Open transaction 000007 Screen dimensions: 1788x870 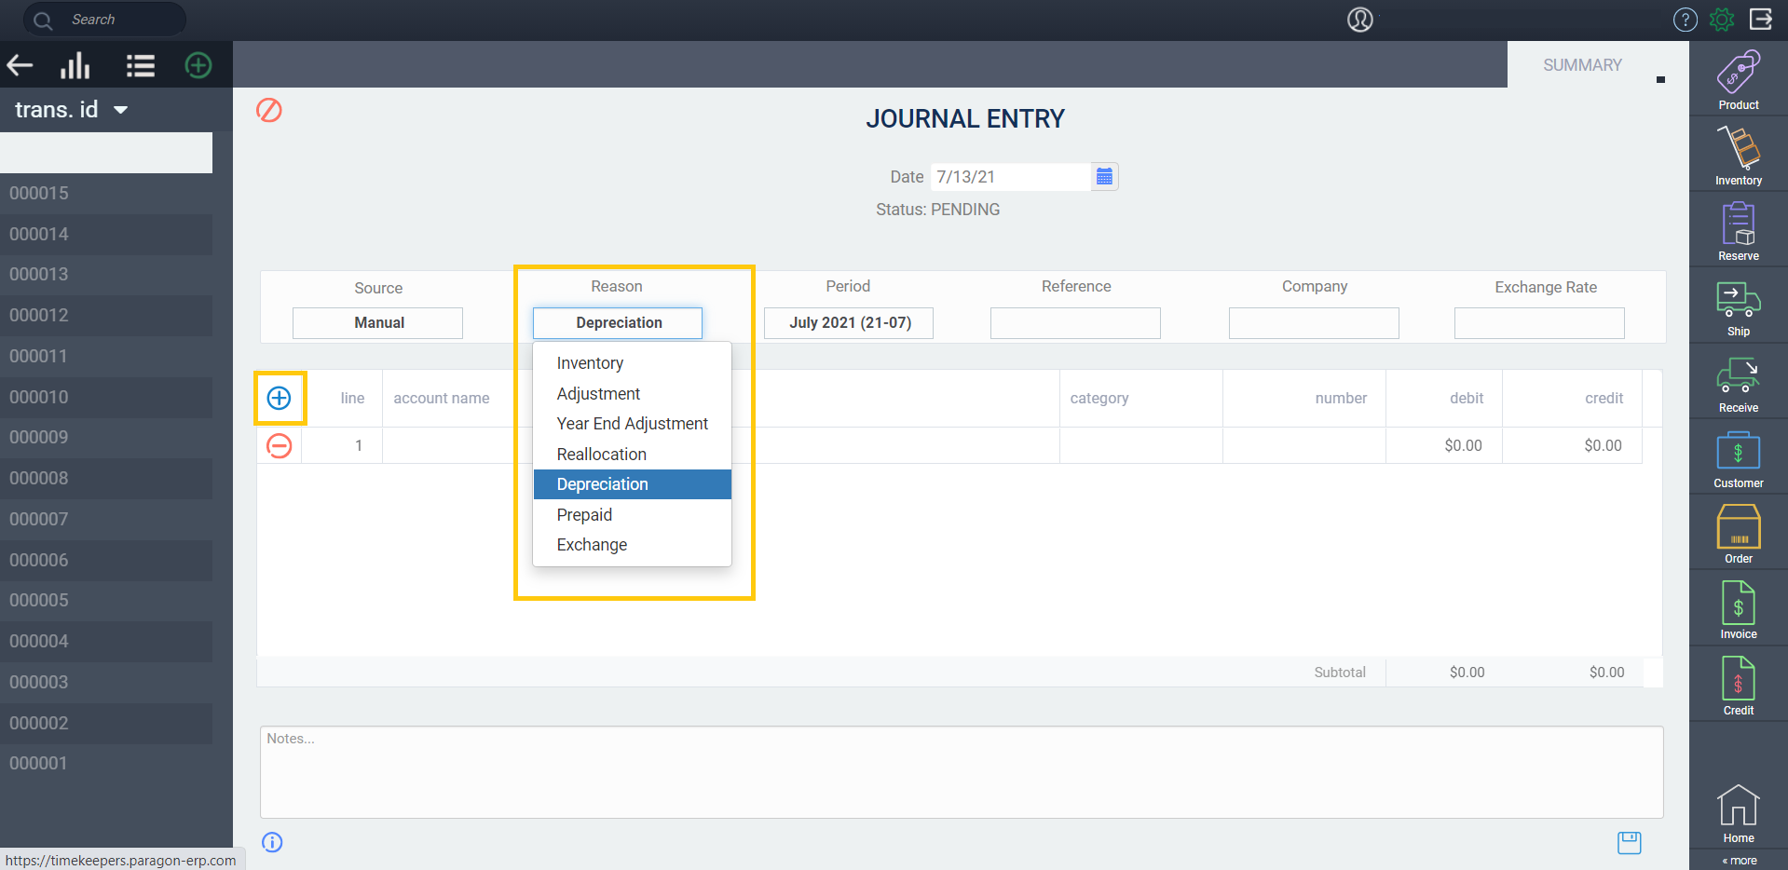tap(106, 519)
